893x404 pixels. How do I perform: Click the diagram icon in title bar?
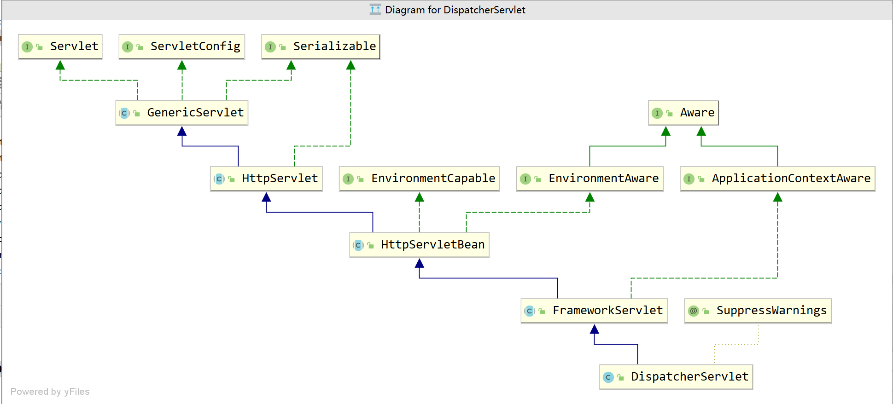[375, 10]
